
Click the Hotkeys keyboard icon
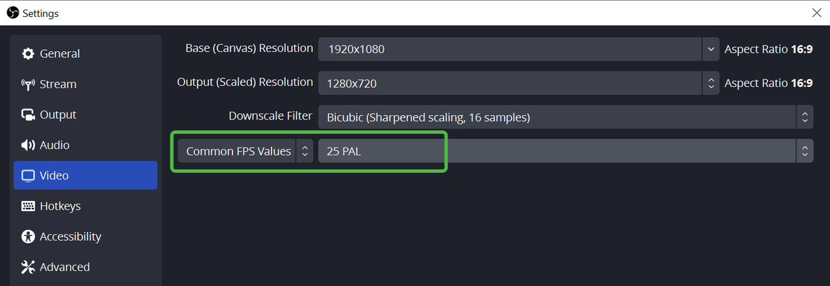(28, 206)
